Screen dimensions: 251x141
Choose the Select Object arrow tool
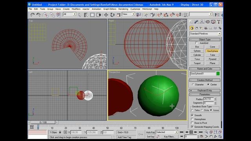(80, 15)
